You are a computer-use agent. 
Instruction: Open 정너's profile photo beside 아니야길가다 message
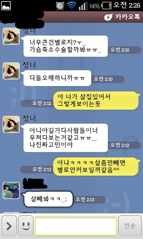(11, 124)
